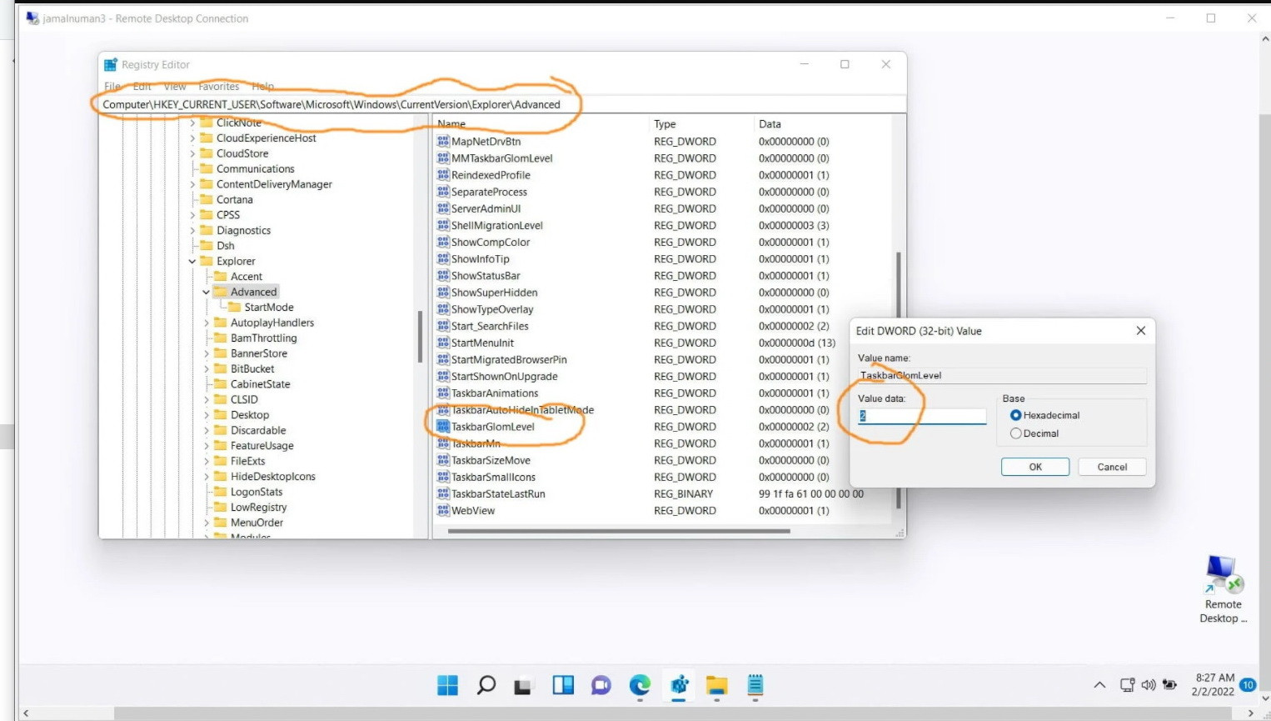Open the volume speaker tray icon
This screenshot has height=721, width=1271.
tap(1149, 685)
